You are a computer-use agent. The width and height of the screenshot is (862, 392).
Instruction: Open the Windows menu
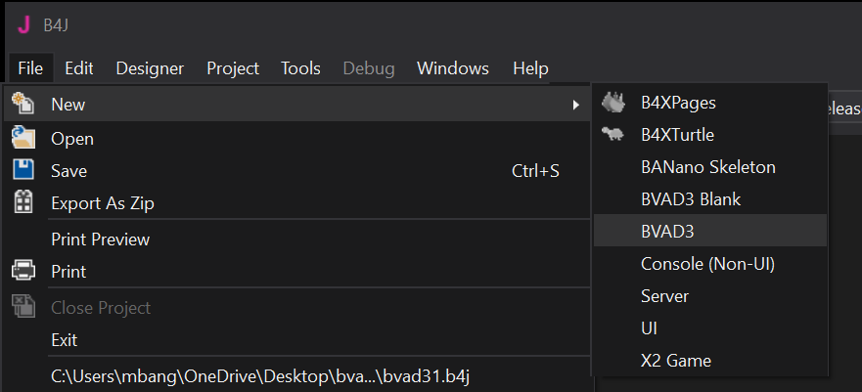click(x=452, y=68)
